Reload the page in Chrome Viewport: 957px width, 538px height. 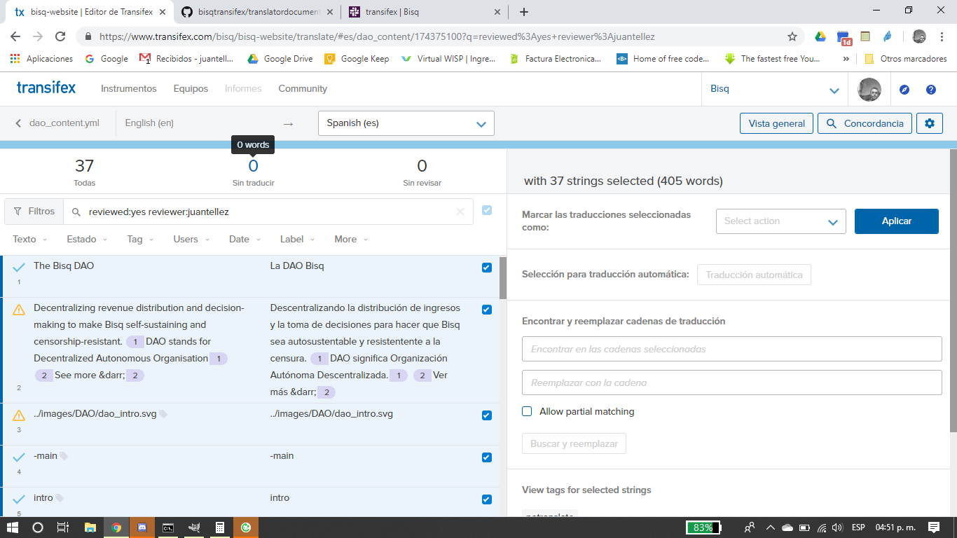[60, 36]
